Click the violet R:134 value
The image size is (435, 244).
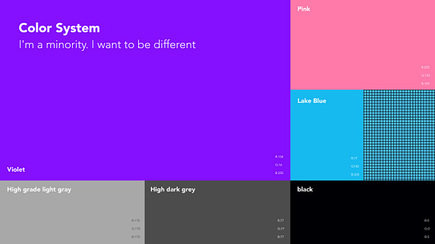[x=280, y=157]
